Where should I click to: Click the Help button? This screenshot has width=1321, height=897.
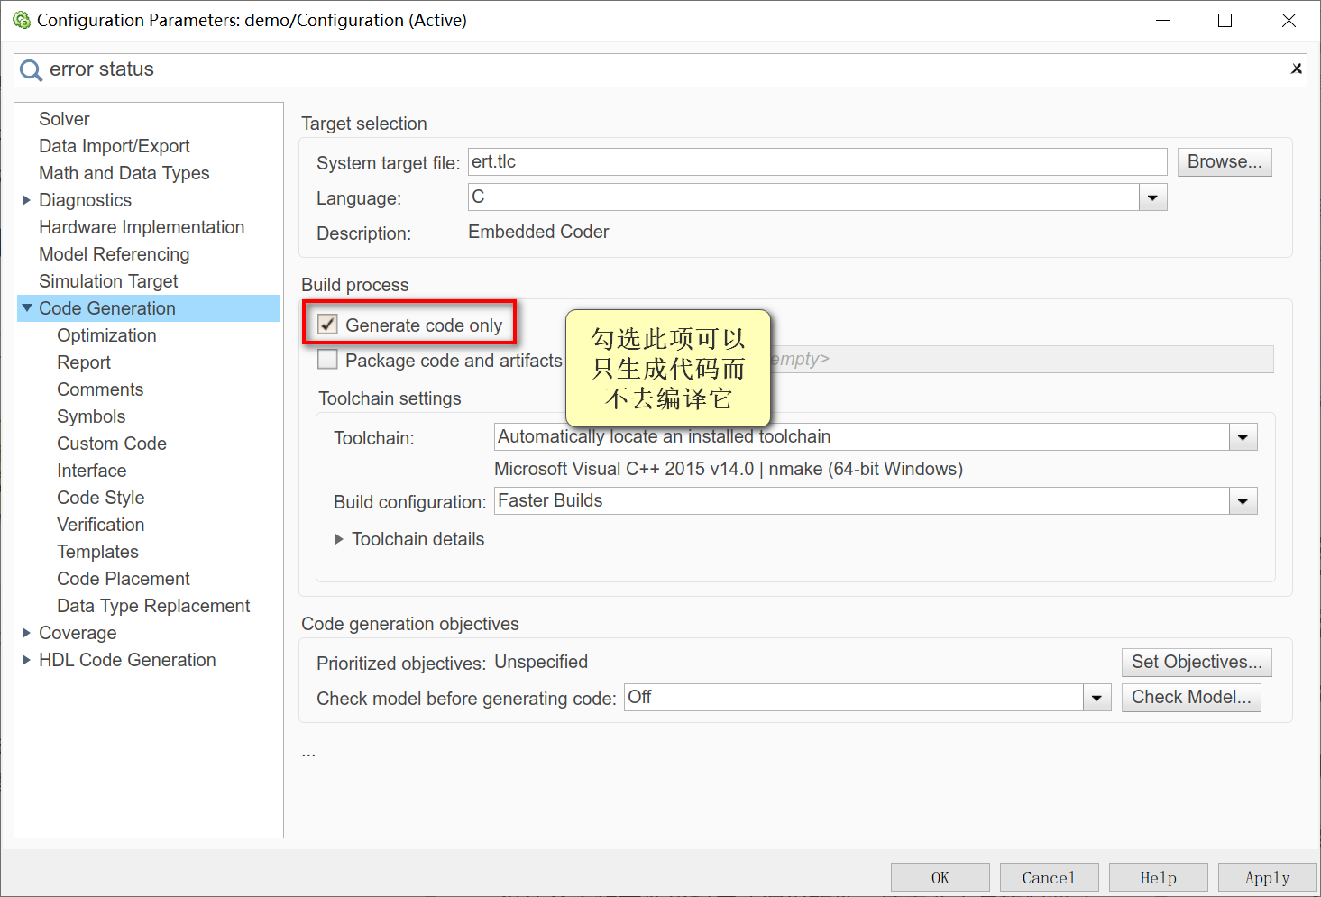click(x=1158, y=878)
